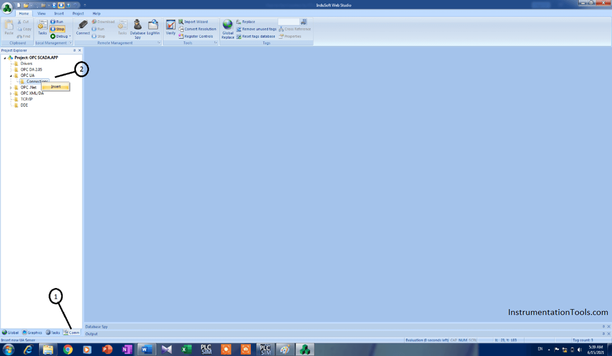Click the Connect icon in Remote Management
Image resolution: width=612 pixels, height=356 pixels.
pos(83,28)
